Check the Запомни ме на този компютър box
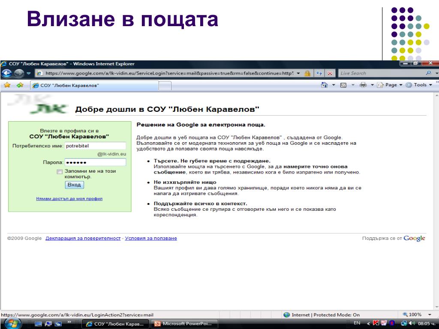Screen dimensions: 439x329 coord(59,171)
